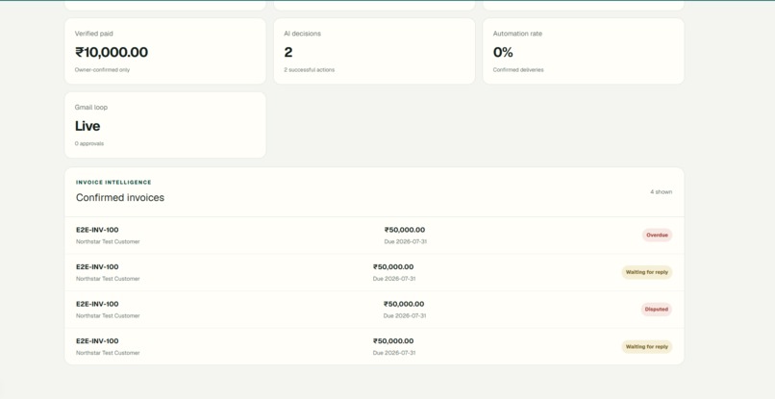Click ₹50,000.00 in the Overdue row

click(405, 230)
